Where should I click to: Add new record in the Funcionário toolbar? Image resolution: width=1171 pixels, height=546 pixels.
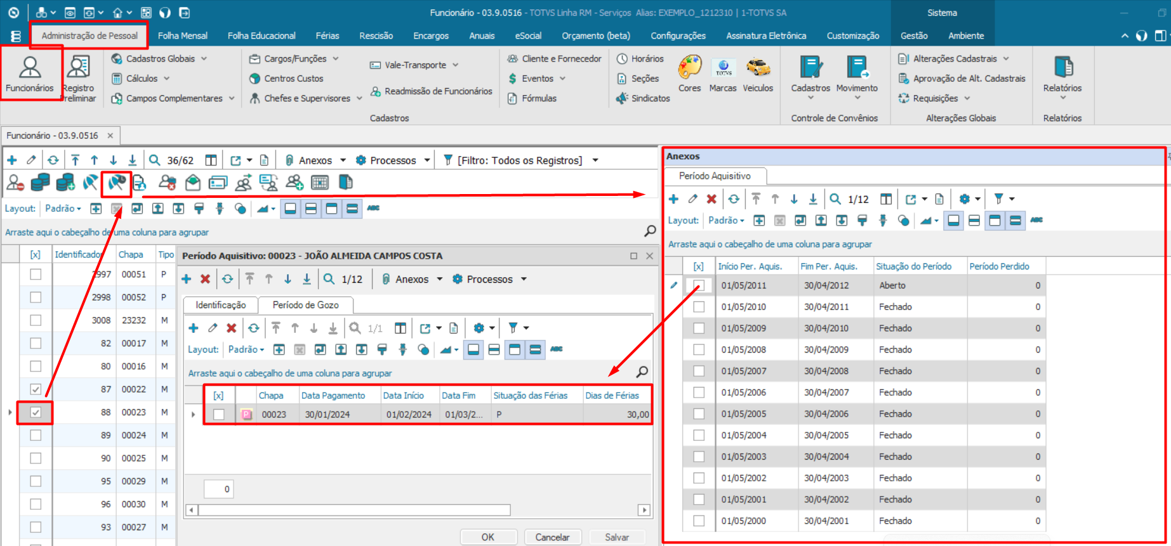pos(12,160)
